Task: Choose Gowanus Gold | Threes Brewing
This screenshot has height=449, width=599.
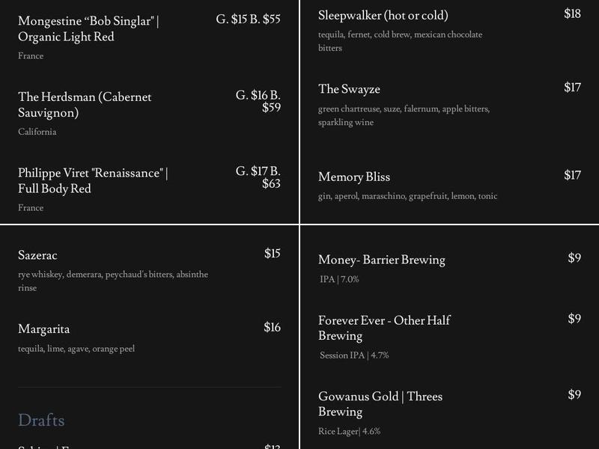Action: tap(380, 404)
